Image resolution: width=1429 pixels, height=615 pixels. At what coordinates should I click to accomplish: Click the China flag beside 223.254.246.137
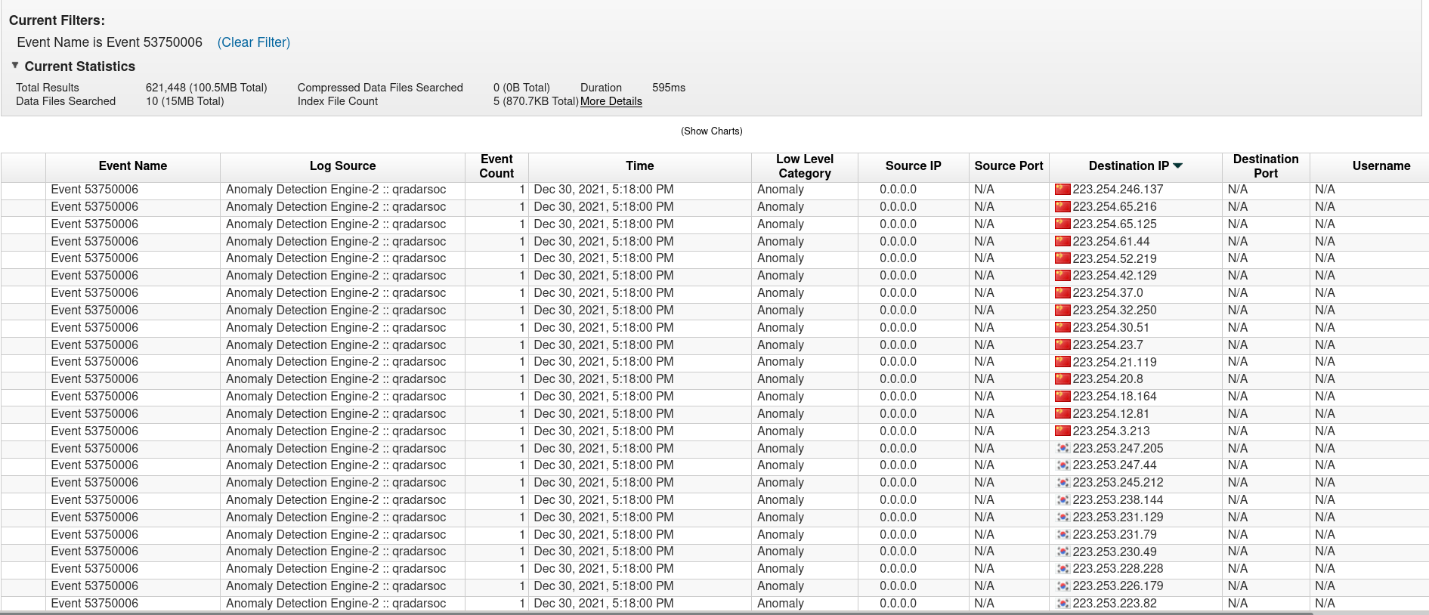(1062, 190)
